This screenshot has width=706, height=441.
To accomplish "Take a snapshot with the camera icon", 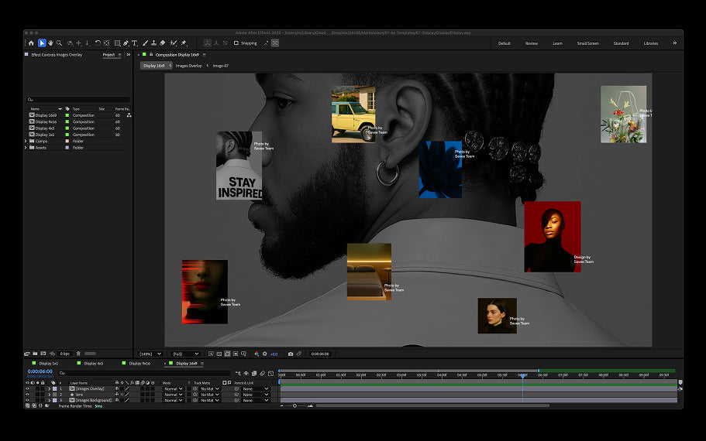I will [x=291, y=354].
